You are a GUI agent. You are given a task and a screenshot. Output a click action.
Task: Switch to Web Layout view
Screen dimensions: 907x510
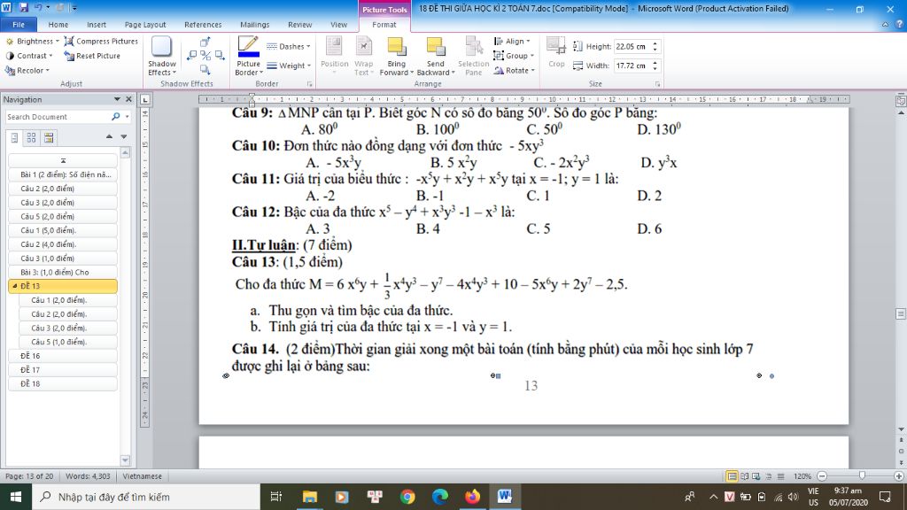pyautogui.click(x=756, y=475)
